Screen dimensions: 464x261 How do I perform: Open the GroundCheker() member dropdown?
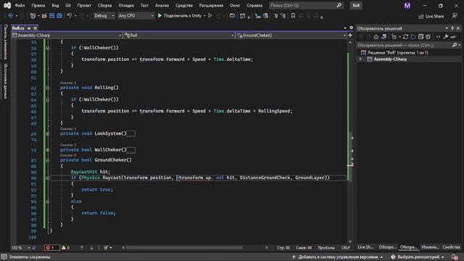coord(291,36)
